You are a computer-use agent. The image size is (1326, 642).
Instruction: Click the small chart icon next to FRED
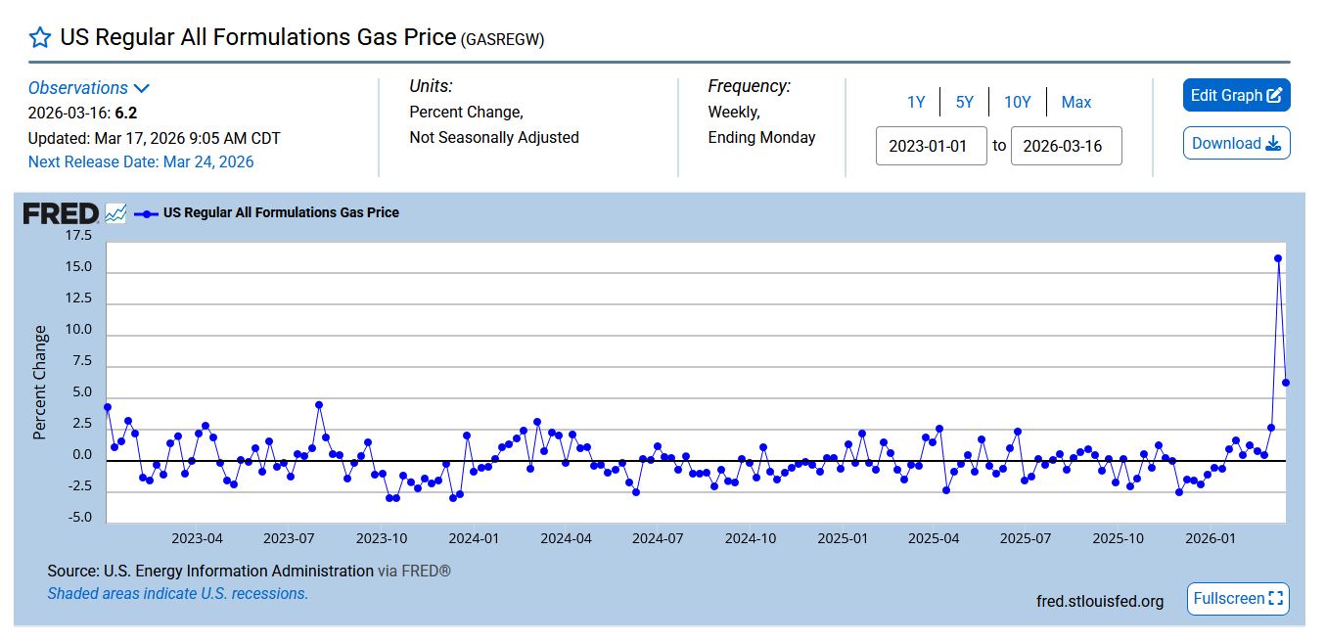tap(115, 213)
